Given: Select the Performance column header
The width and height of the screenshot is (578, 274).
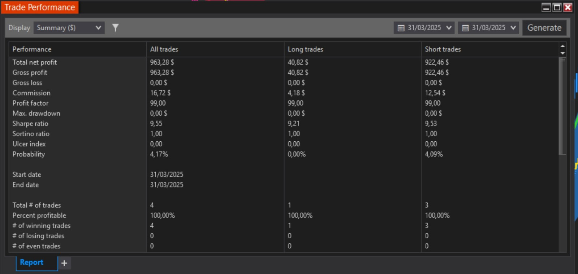Looking at the screenshot, I should tap(78, 49).
